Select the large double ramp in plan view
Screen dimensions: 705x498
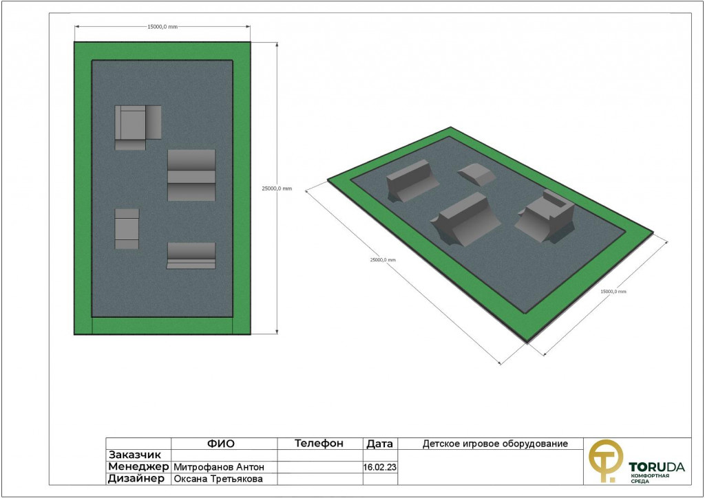[191, 175]
